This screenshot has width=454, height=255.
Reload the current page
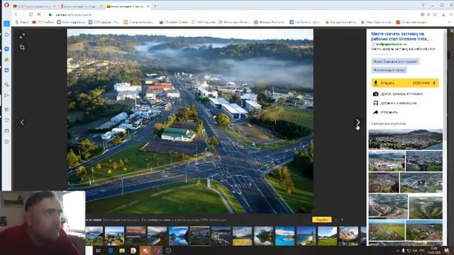point(31,14)
